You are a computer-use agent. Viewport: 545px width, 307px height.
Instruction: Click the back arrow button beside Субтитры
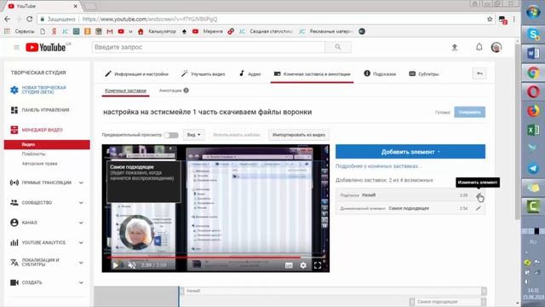(479, 73)
